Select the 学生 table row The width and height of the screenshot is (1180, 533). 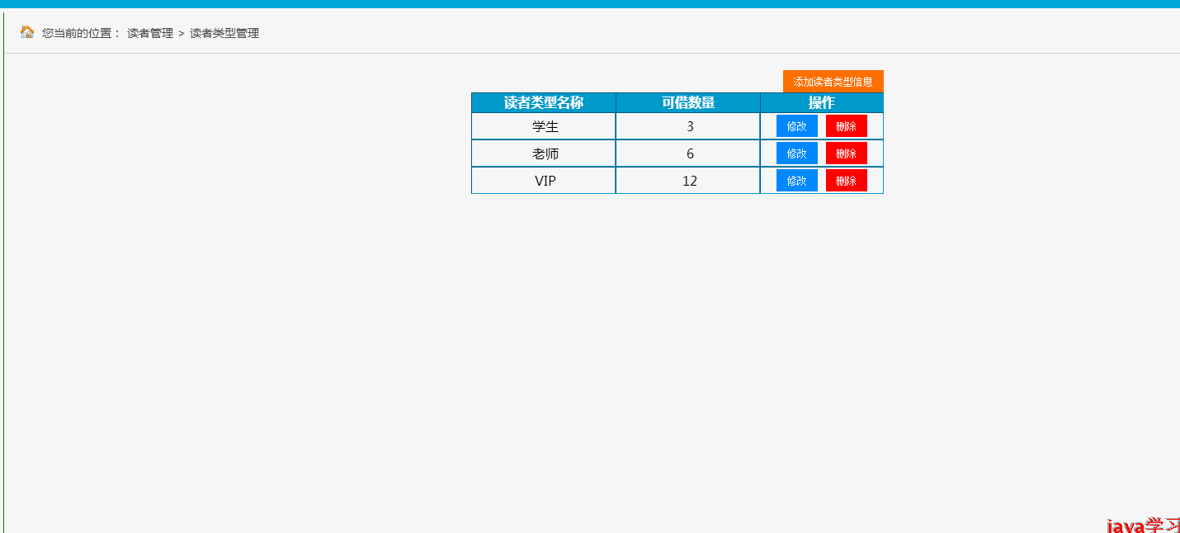(x=542, y=126)
